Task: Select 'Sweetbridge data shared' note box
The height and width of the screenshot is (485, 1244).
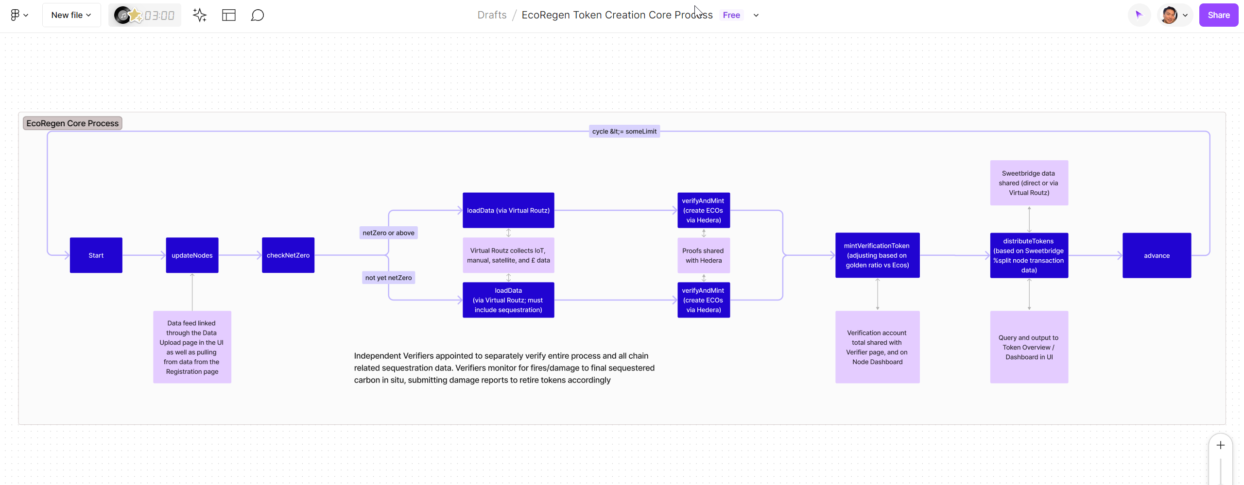Action: pyautogui.click(x=1029, y=183)
